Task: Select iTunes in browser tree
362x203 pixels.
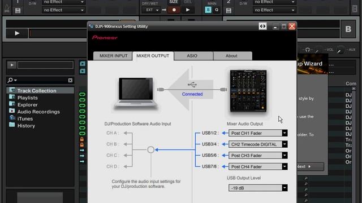Action: coord(25,119)
